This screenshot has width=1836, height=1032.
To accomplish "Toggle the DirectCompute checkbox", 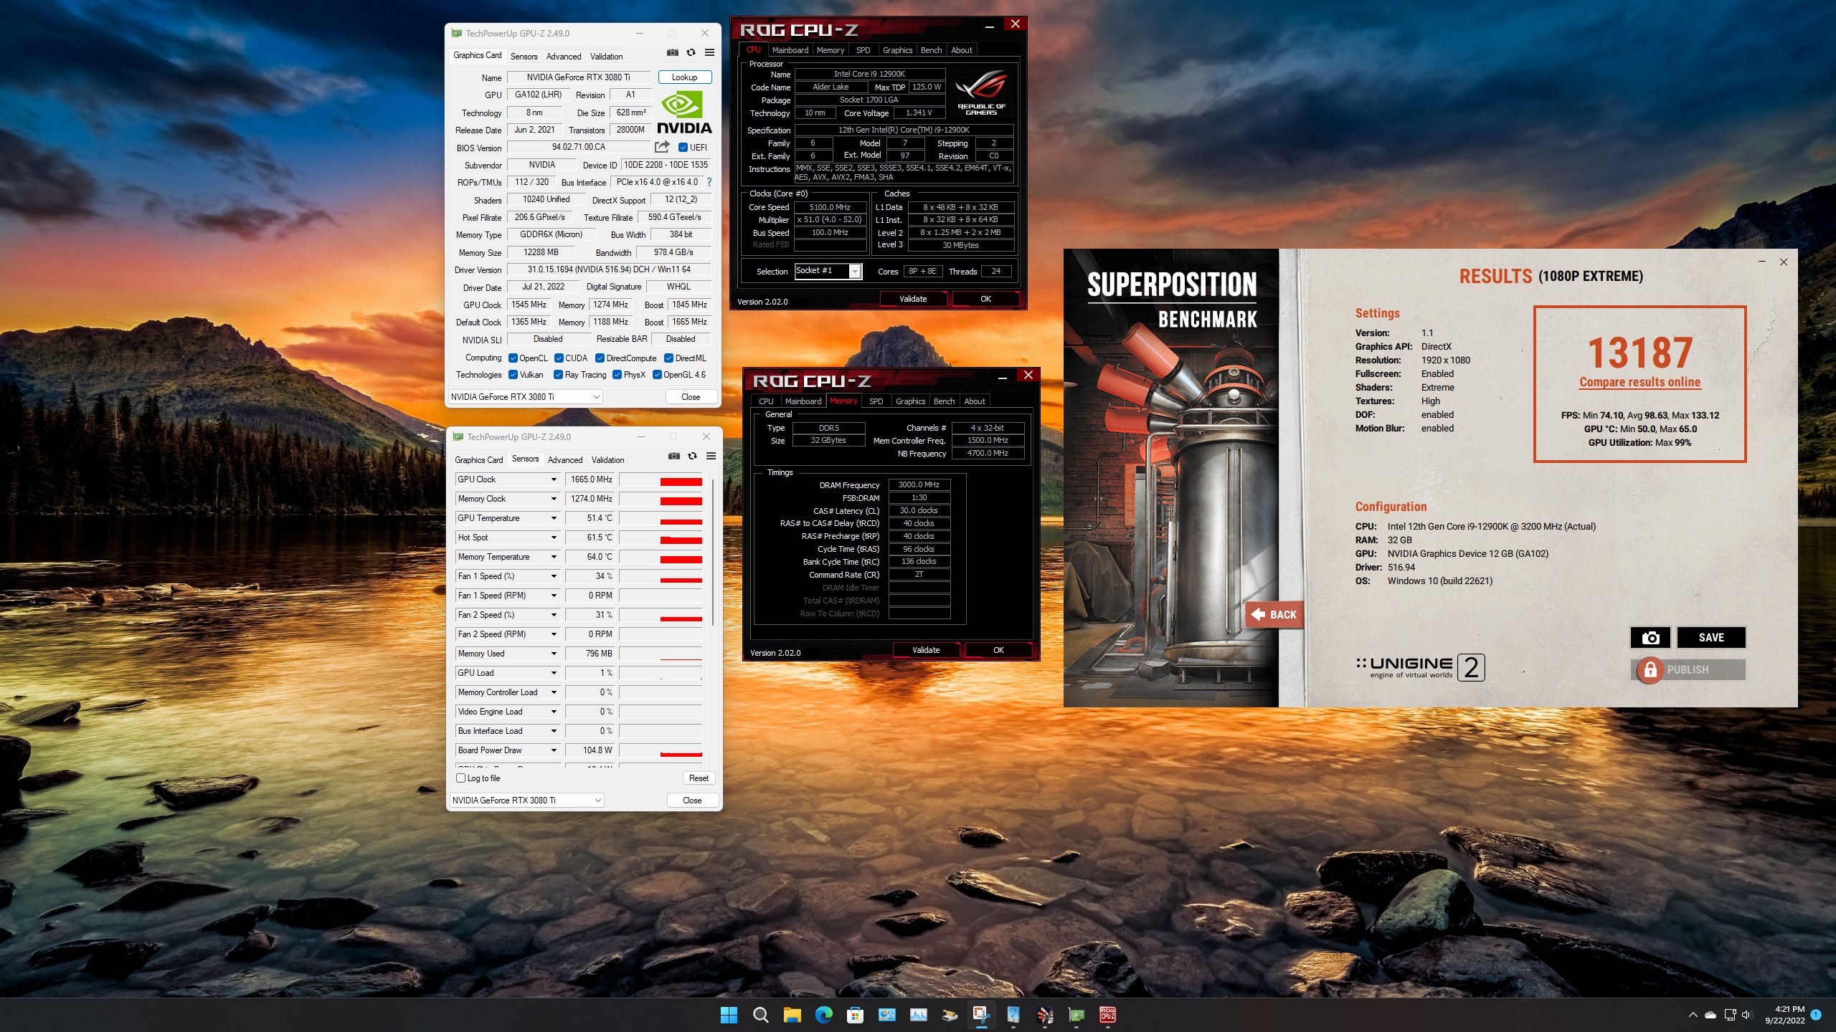I will click(x=600, y=358).
